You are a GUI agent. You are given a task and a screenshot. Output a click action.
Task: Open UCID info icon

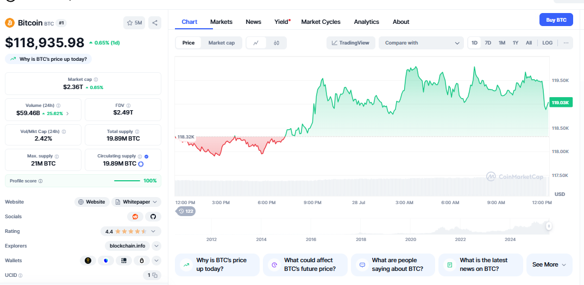(x=20, y=276)
